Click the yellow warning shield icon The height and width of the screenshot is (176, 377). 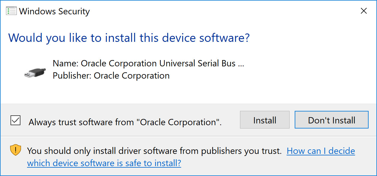(x=16, y=150)
